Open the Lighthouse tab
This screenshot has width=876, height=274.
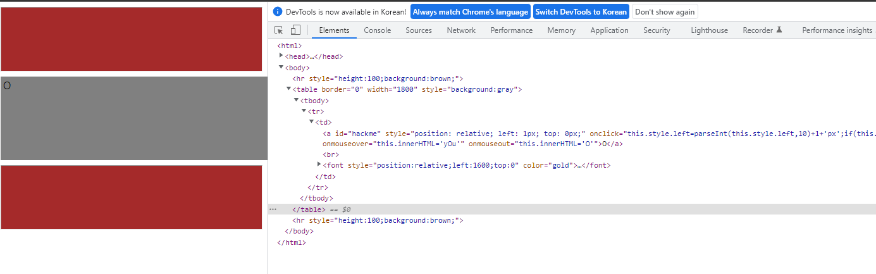(x=709, y=30)
